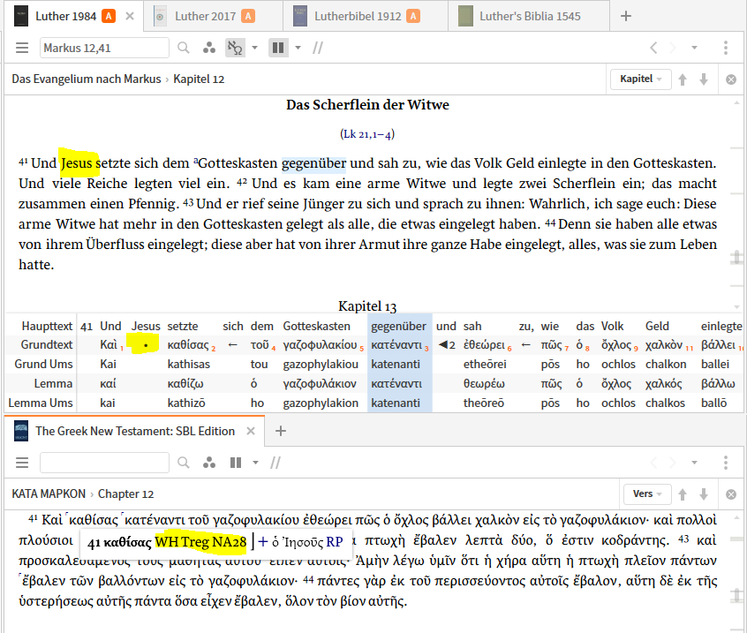This screenshot has height=633, width=747.
Task: Go to previous Vers with up arrow
Action: point(683,494)
